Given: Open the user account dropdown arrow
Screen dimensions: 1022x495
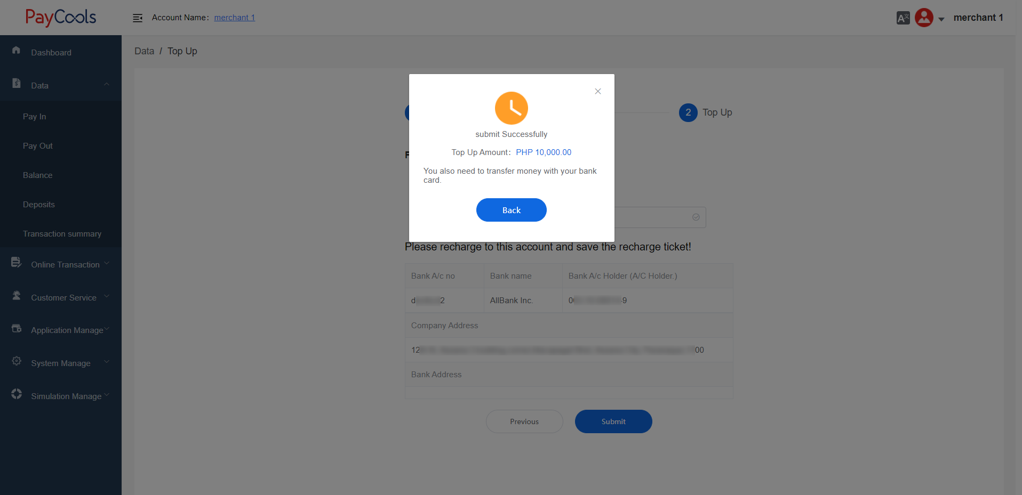Looking at the screenshot, I should click(x=941, y=19).
